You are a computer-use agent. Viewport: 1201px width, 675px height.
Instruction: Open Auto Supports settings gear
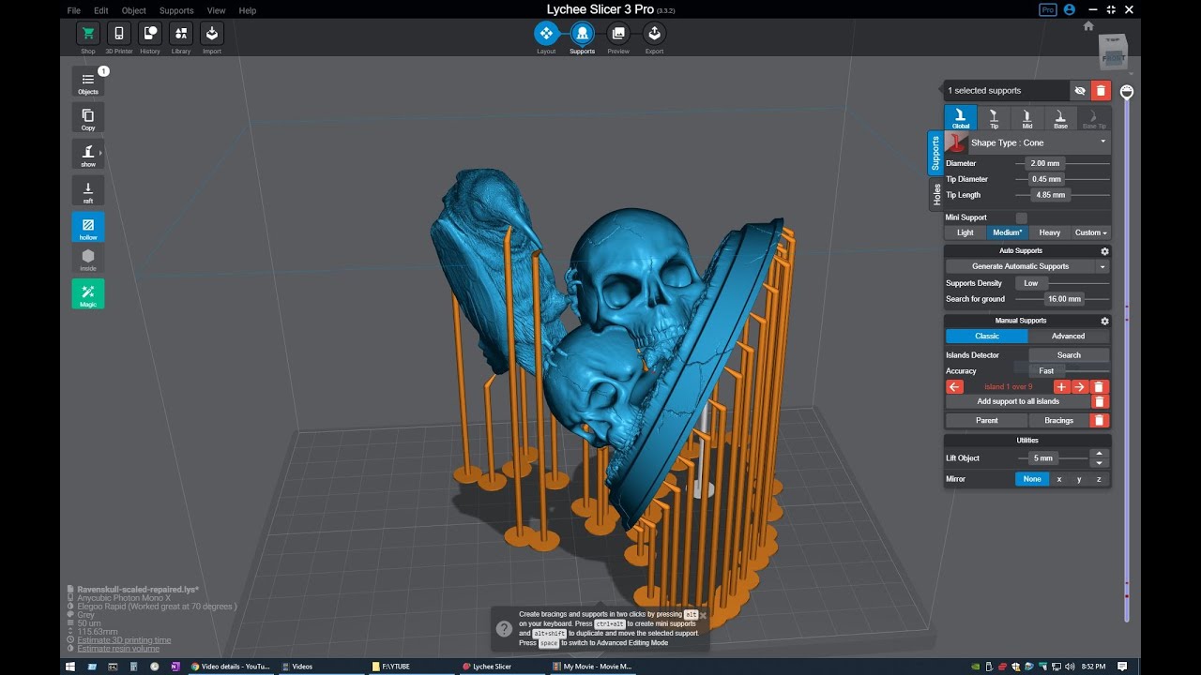tap(1104, 251)
